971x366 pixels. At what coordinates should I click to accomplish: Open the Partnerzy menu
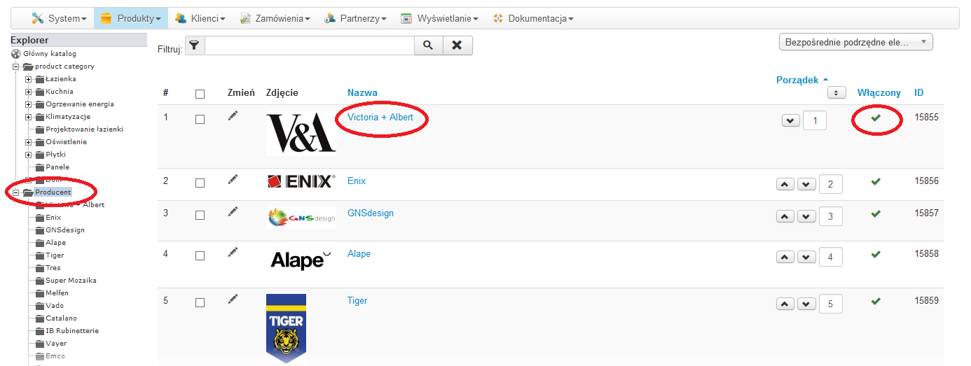[355, 18]
